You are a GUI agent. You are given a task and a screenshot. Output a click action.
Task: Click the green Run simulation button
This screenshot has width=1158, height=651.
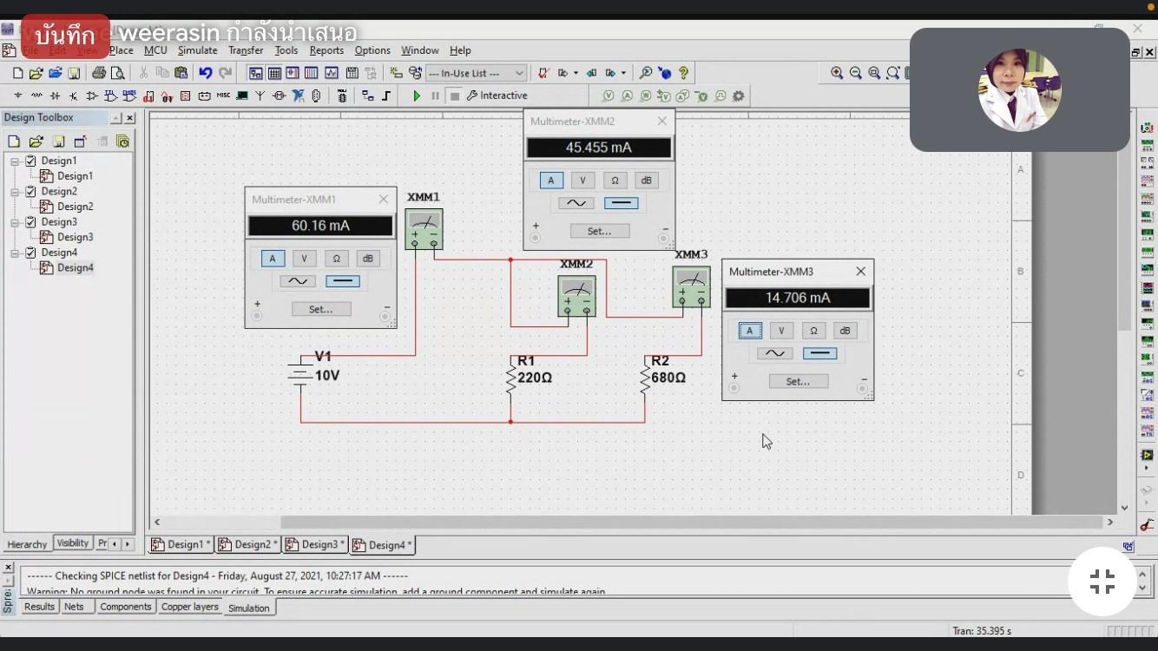tap(417, 95)
